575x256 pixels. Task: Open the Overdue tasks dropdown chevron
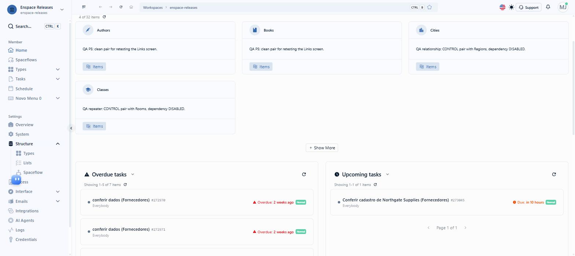[x=133, y=175]
